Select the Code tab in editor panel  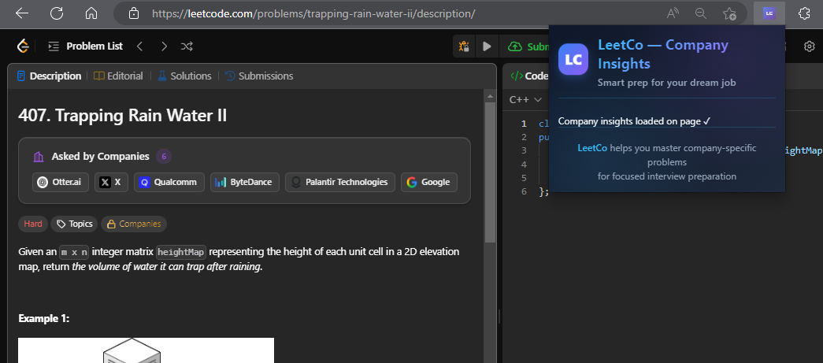(x=529, y=76)
